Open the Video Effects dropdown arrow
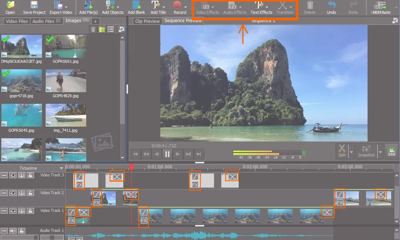Screen dimensions: 400x240 pyautogui.click(x=213, y=7)
